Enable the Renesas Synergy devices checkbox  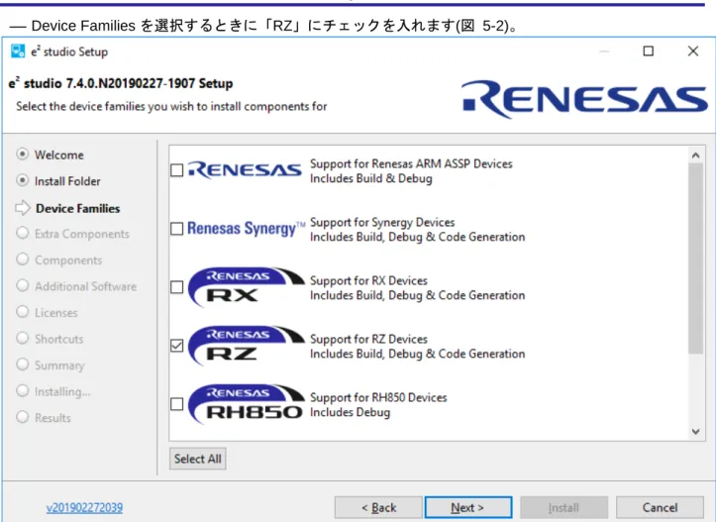[x=176, y=229]
